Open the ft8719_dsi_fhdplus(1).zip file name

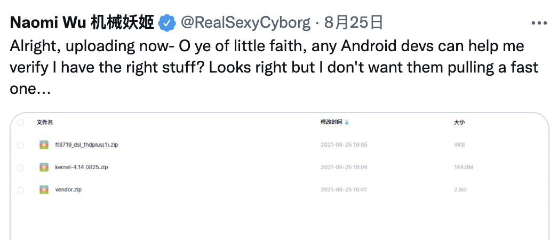86,145
